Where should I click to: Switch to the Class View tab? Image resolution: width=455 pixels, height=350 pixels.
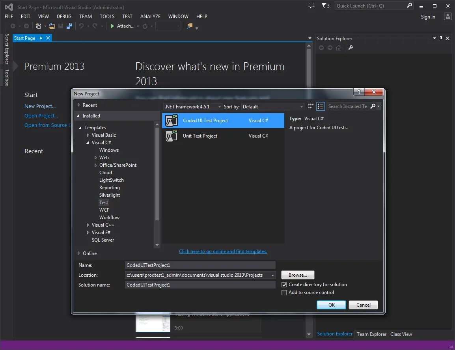coord(401,334)
